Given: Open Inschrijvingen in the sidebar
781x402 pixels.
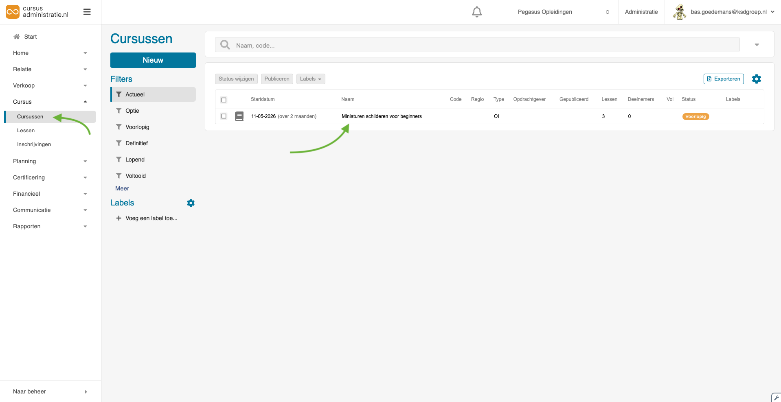Looking at the screenshot, I should tap(34, 144).
